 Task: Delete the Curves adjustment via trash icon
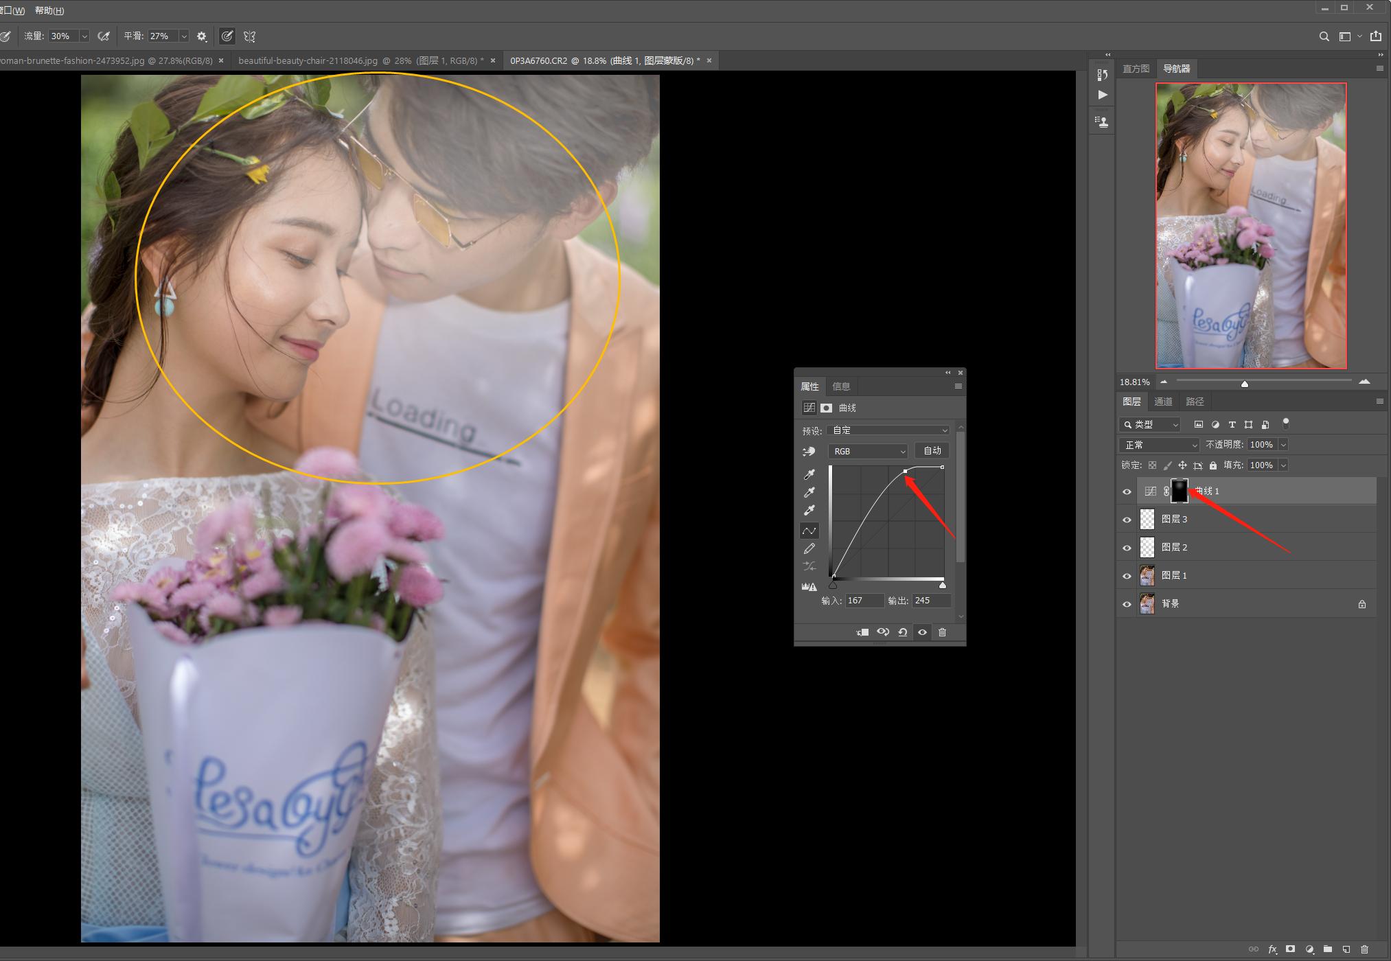tap(942, 632)
